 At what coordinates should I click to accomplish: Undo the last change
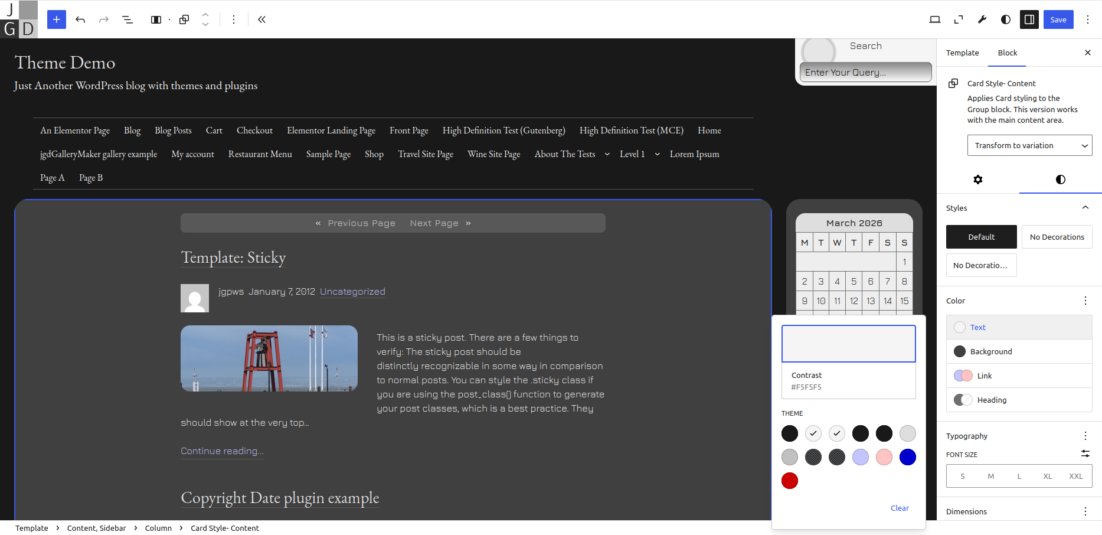point(80,19)
